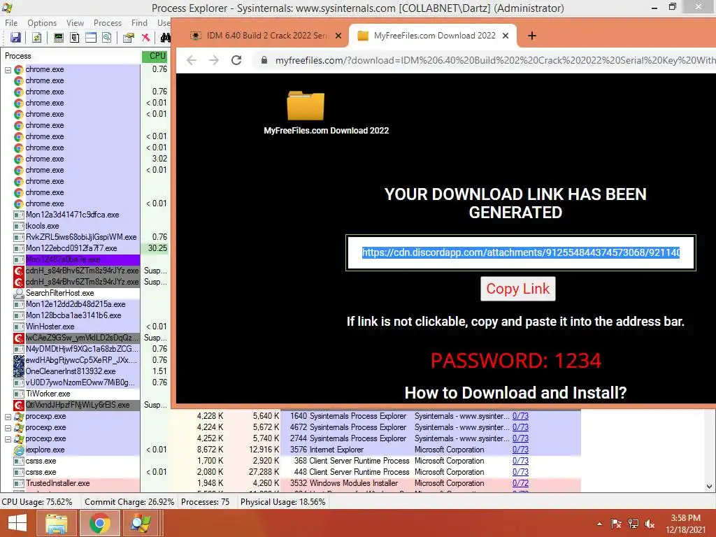Collapse the procexp.exe tree with PID 4672
The width and height of the screenshot is (716, 537).
pos(8,428)
